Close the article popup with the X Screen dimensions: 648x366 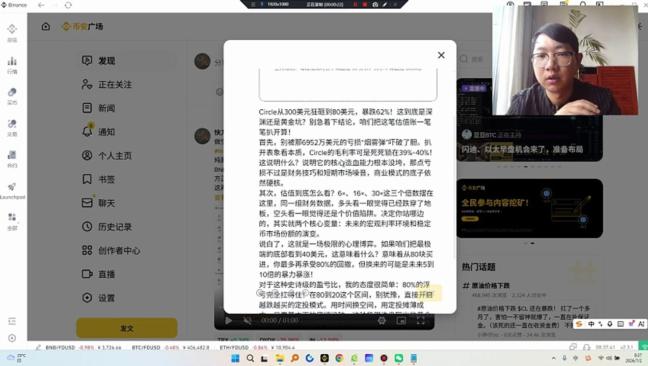coord(441,55)
